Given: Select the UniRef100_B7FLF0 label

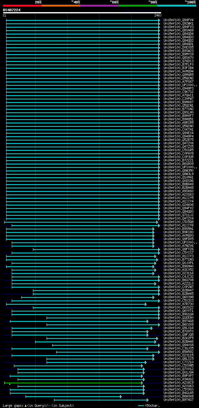Looking at the screenshot, I should pos(178,65).
